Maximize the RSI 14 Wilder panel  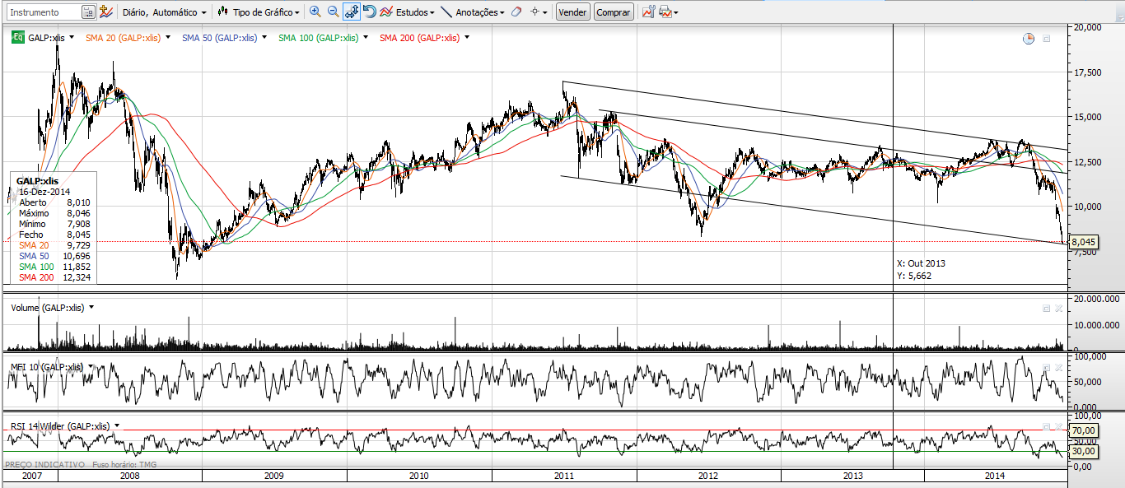1046,427
